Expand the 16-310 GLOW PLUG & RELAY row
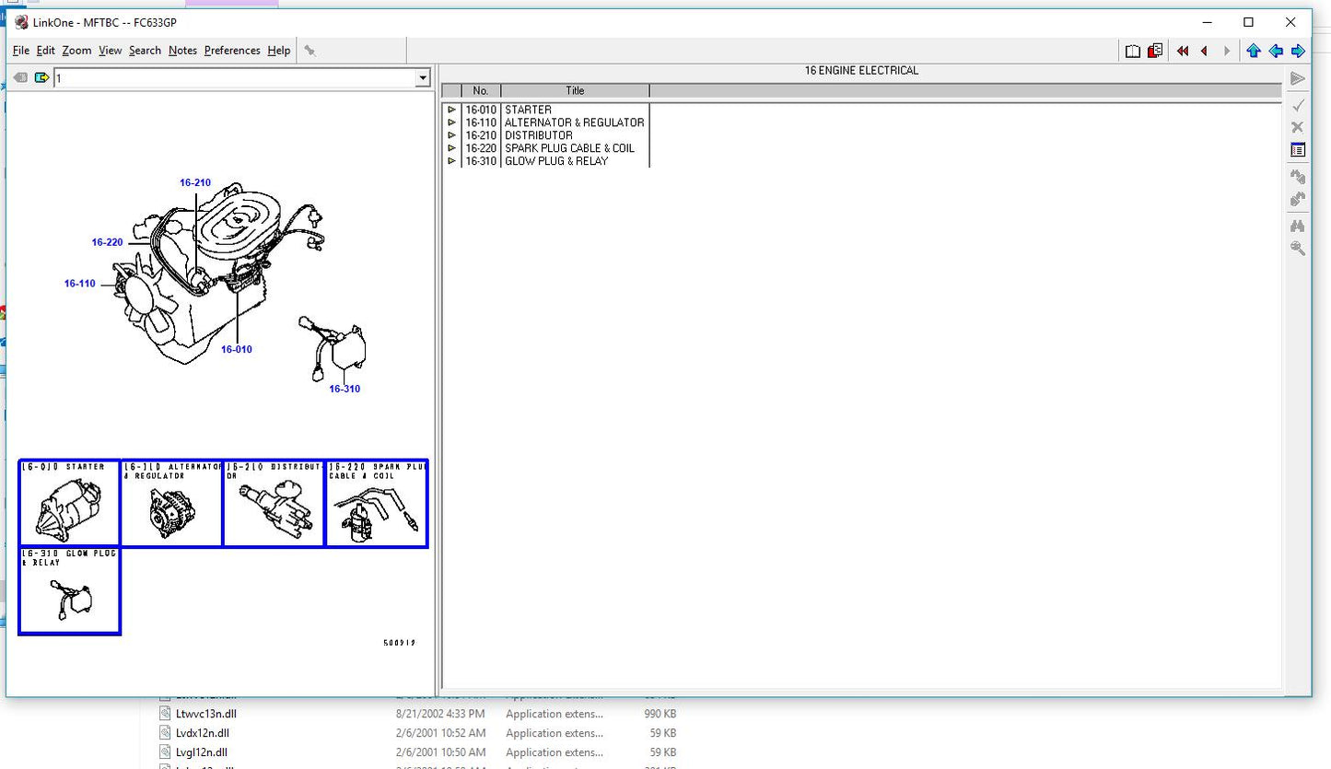This screenshot has width=1331, height=769. click(451, 161)
